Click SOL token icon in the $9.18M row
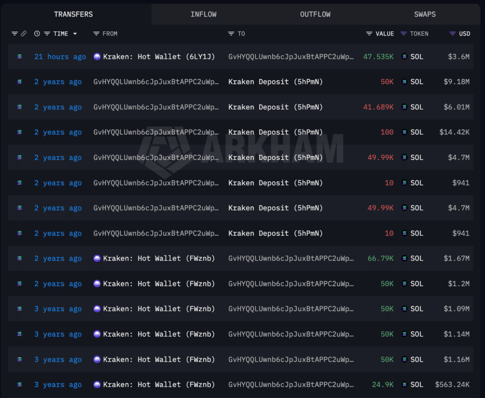 [404, 82]
